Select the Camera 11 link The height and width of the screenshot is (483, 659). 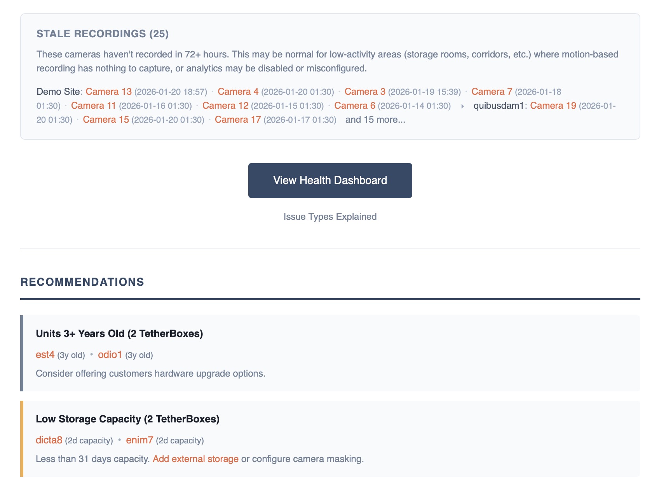point(93,106)
